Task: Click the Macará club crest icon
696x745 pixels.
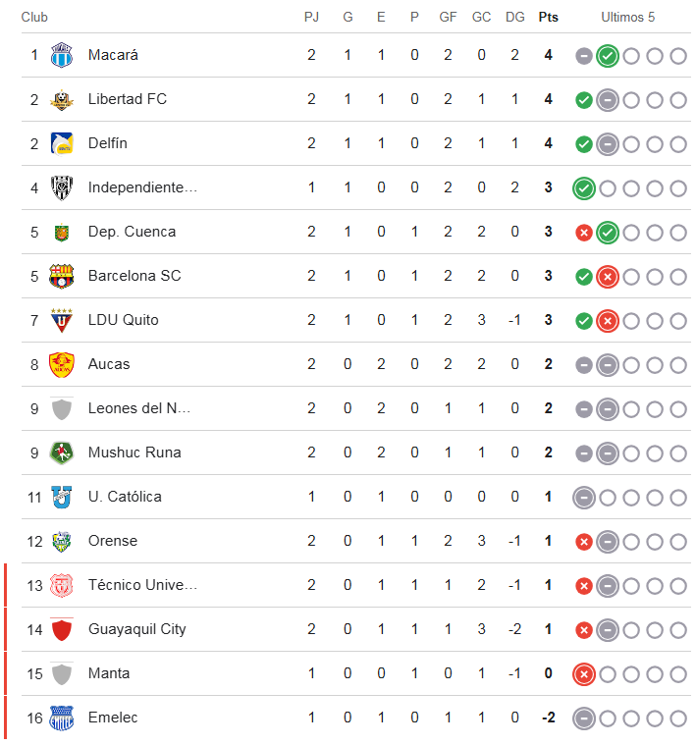Action: [62, 55]
